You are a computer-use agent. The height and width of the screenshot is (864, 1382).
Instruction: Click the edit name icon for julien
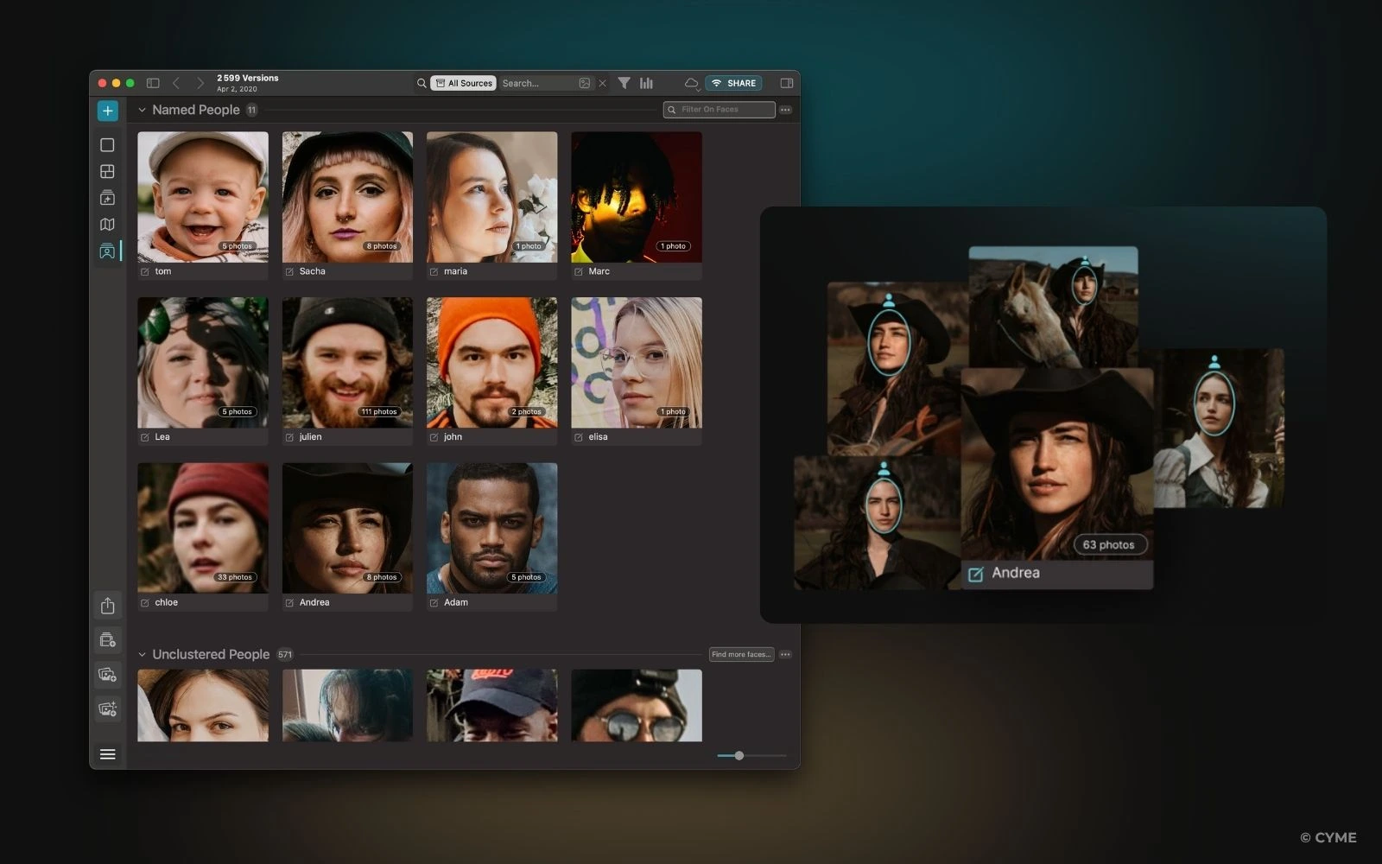pyautogui.click(x=289, y=437)
